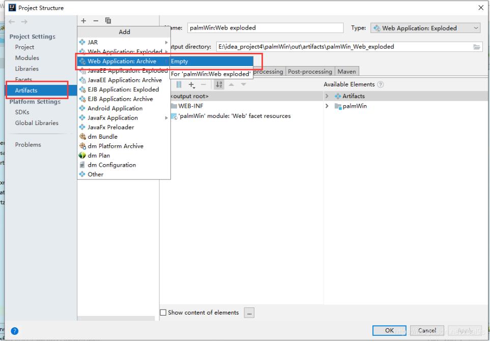
Task: Open Problems in the sidebar
Action: tap(28, 145)
